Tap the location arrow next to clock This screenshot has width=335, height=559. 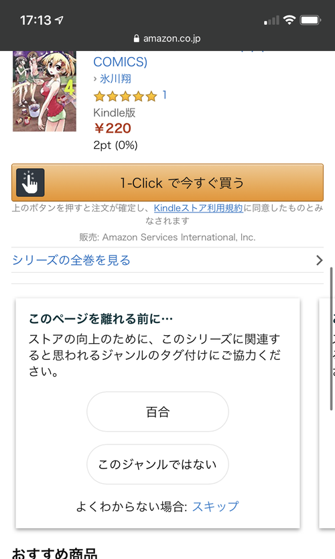(59, 20)
